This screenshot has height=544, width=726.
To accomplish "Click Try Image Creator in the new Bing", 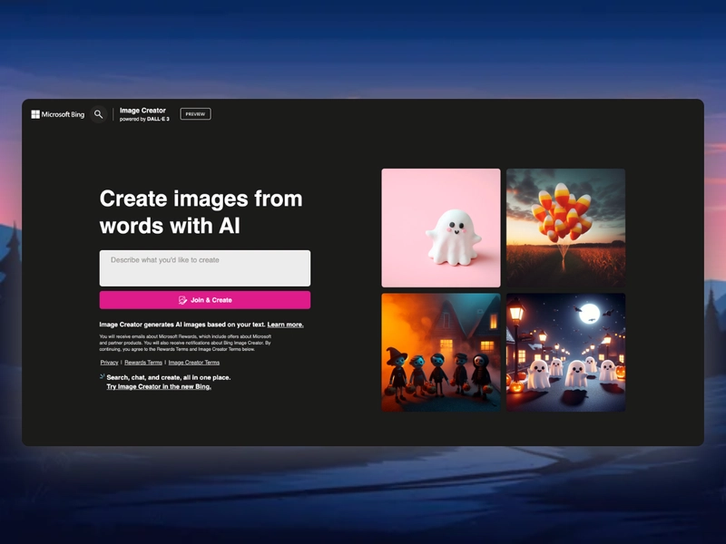I will click(x=159, y=387).
